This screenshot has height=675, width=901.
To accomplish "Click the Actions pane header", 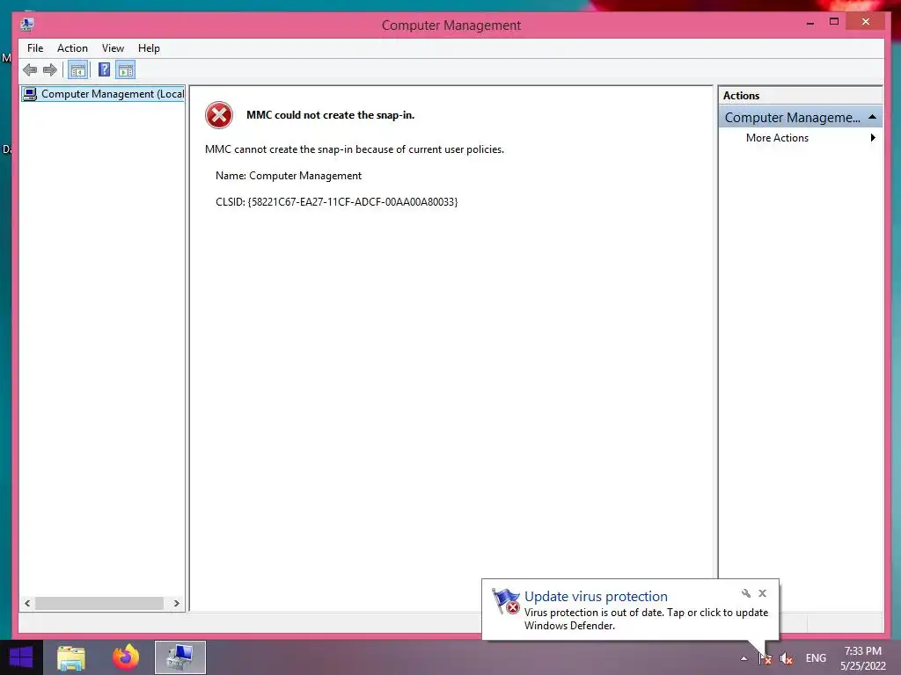I will click(800, 95).
